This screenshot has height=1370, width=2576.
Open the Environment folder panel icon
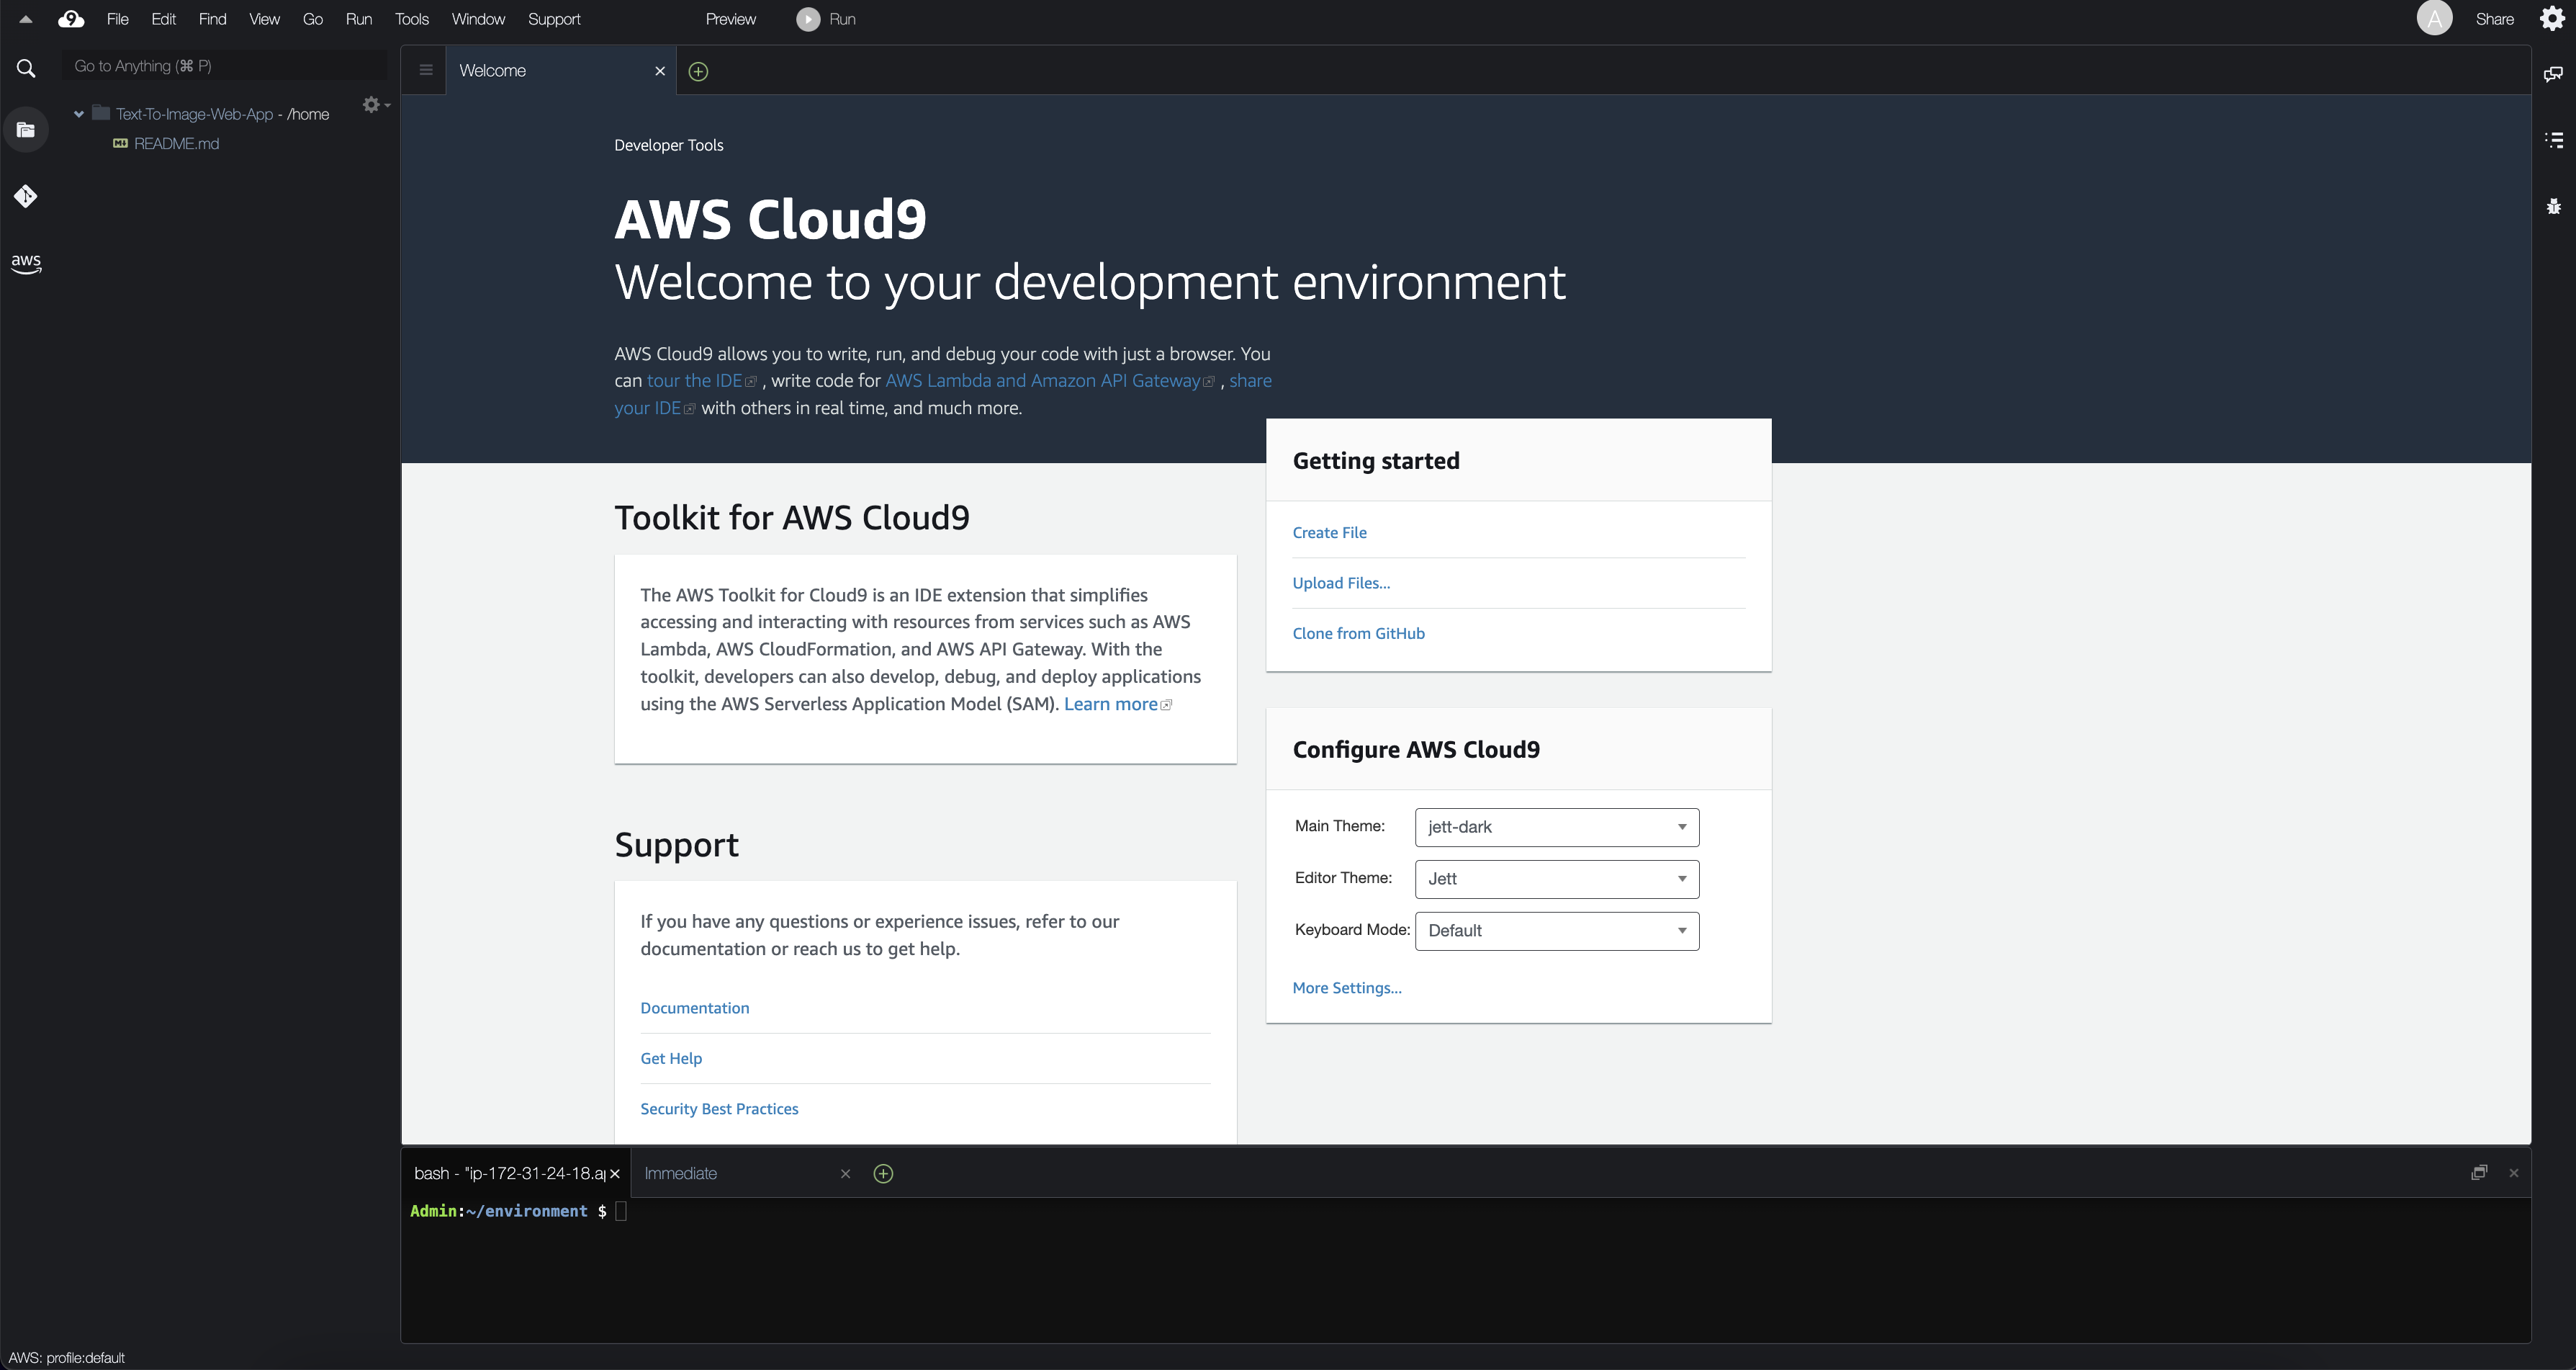26,130
